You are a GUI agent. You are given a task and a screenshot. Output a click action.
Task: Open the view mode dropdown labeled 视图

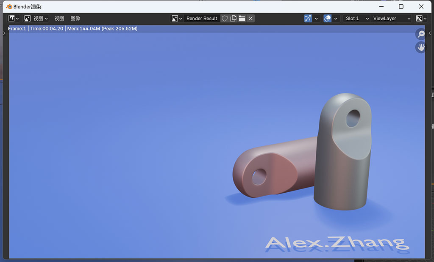click(36, 19)
